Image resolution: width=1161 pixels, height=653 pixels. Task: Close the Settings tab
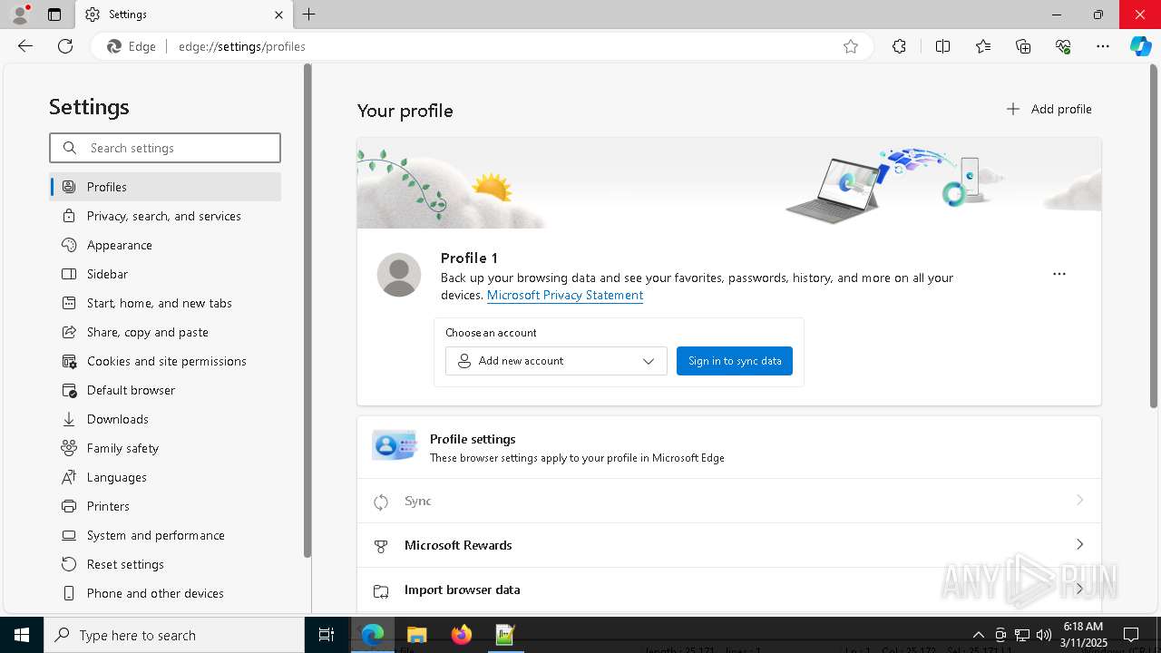[278, 15]
